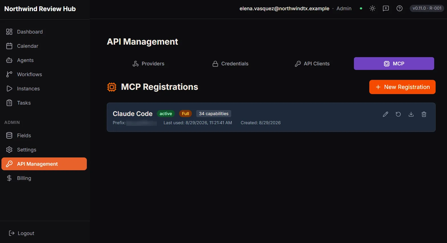
Task: Open the Billing page
Action: pyautogui.click(x=44, y=178)
